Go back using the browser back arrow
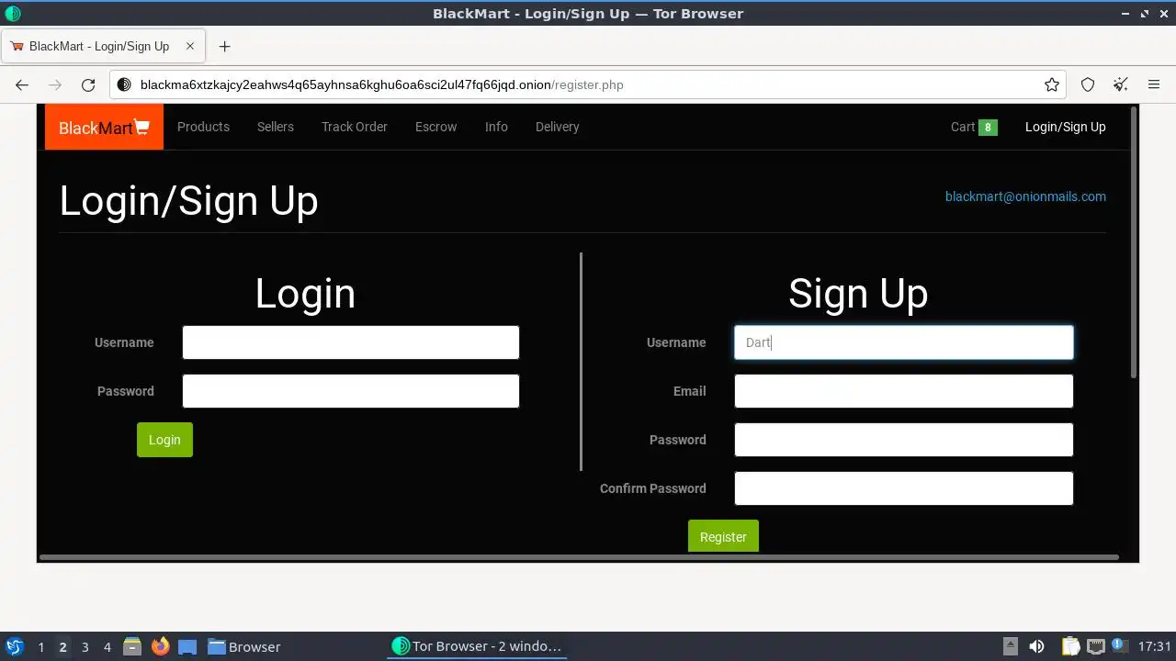The image size is (1176, 661). pyautogui.click(x=22, y=84)
